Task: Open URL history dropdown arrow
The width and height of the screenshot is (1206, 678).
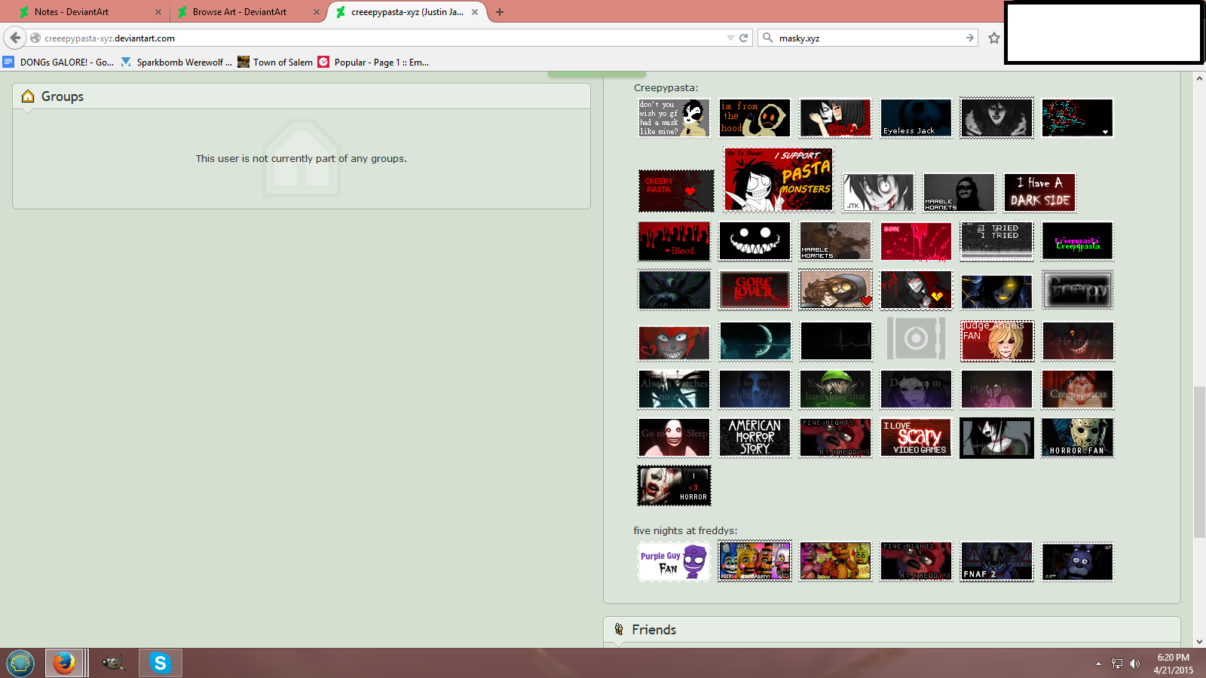Action: point(730,38)
